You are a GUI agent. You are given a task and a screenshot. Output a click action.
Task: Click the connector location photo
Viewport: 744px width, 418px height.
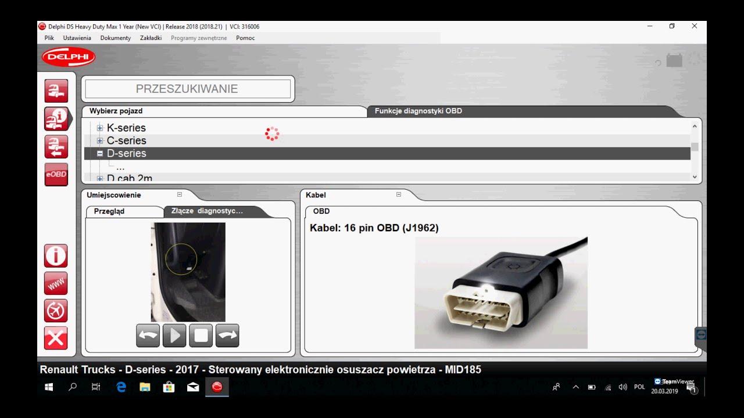(188, 272)
